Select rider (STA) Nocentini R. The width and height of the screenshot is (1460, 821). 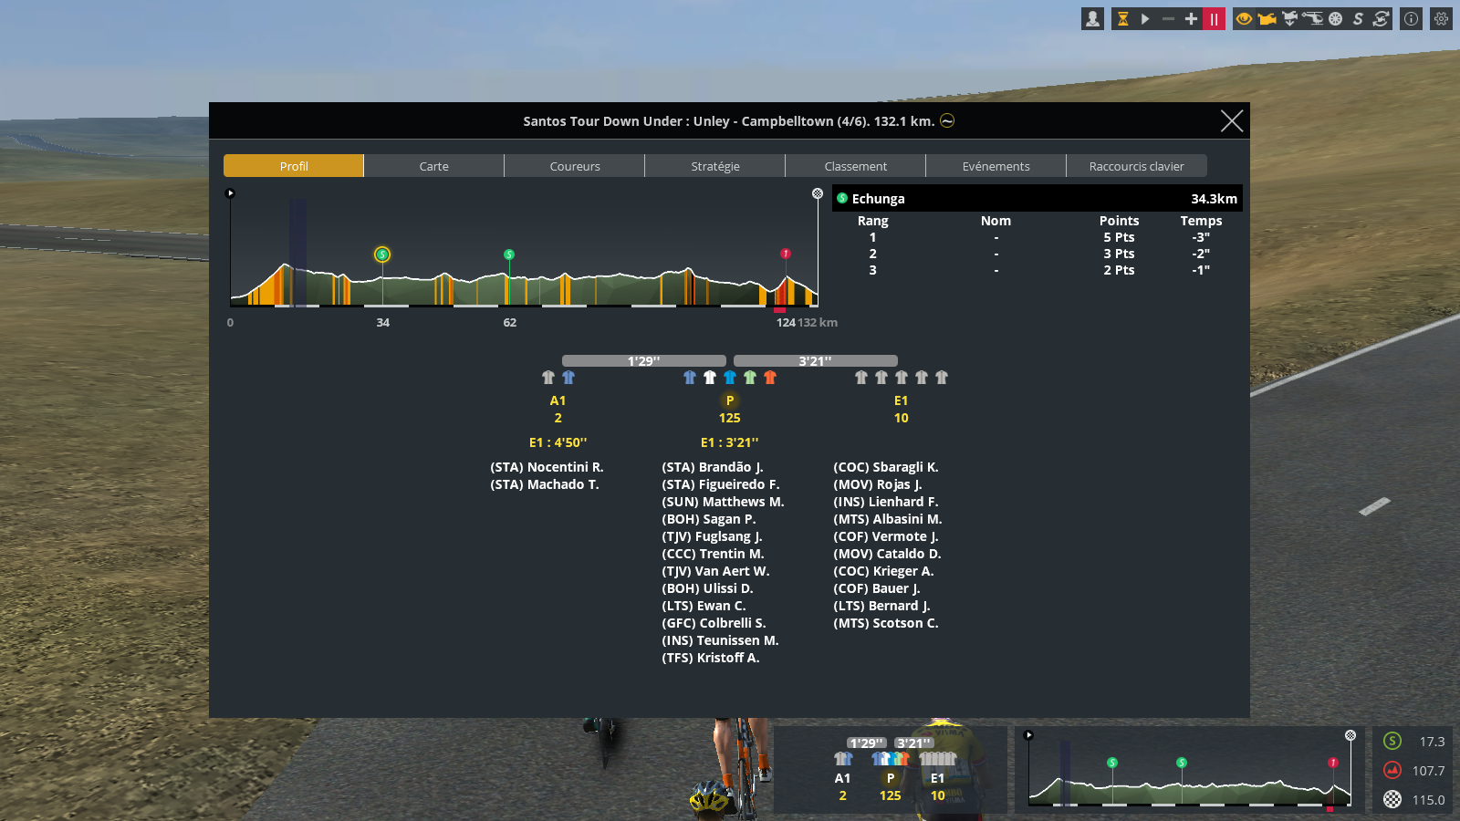coord(547,467)
